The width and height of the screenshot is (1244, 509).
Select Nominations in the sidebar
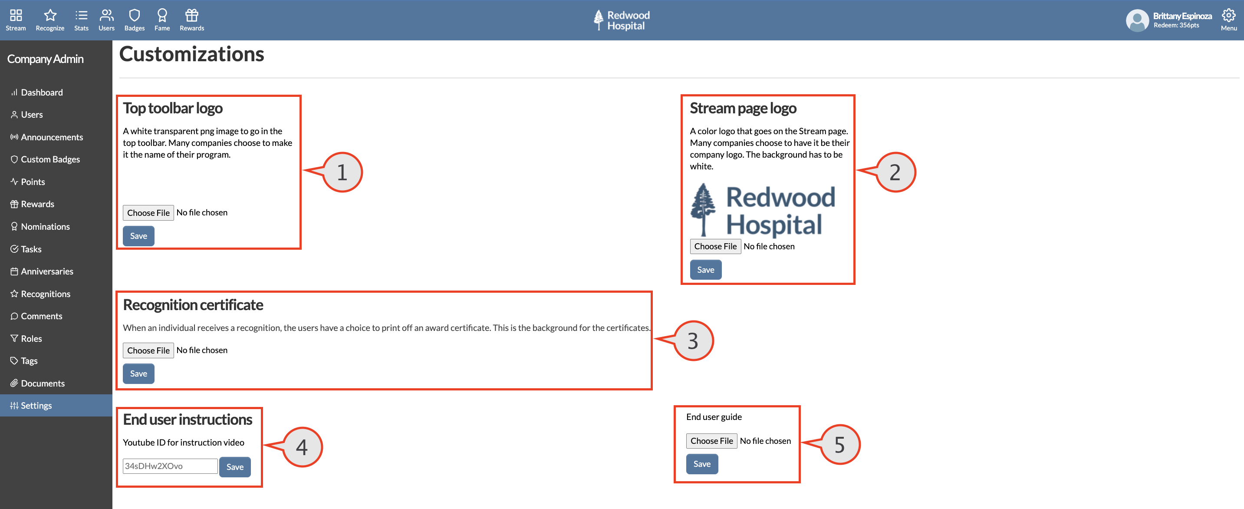pos(46,226)
